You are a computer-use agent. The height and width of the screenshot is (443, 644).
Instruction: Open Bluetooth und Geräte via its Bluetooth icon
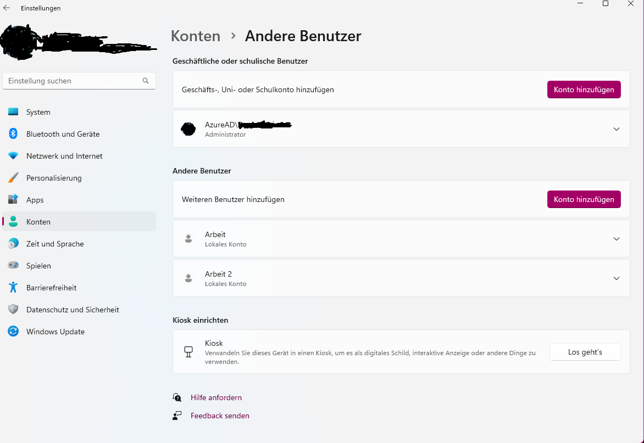[13, 134]
